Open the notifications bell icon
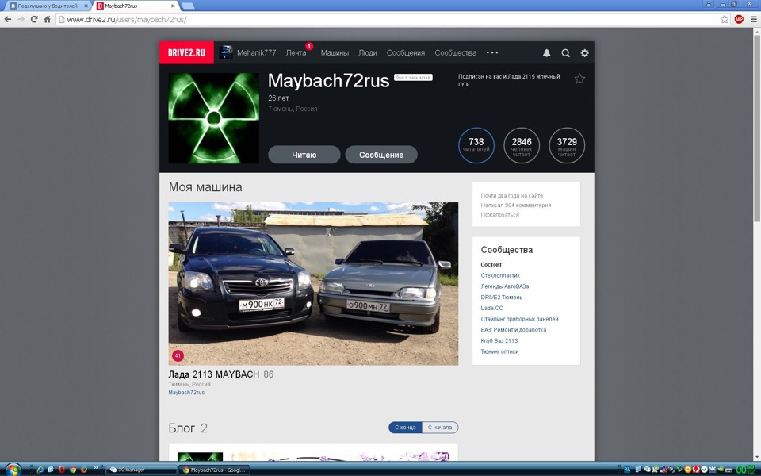This screenshot has height=476, width=761. [546, 53]
